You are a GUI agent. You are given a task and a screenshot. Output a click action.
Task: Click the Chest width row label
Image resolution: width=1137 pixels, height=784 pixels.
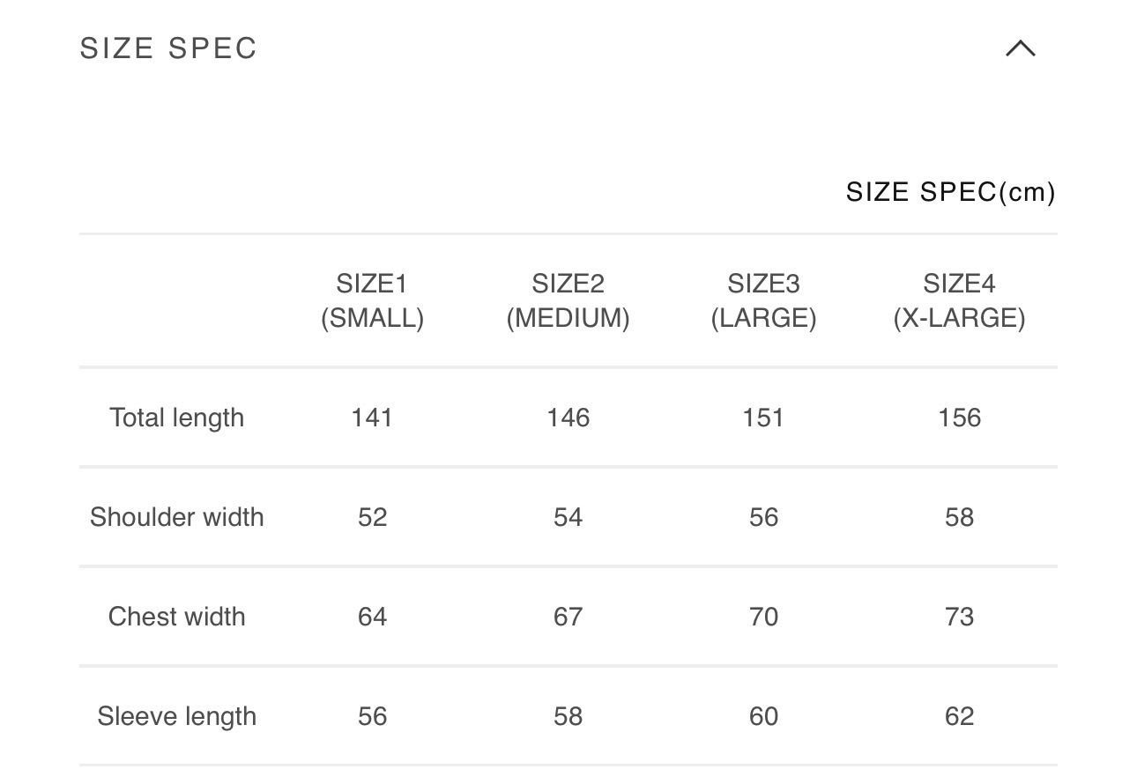[x=176, y=617]
